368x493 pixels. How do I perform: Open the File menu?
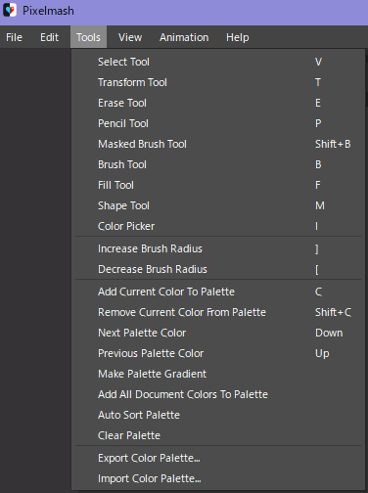point(14,37)
